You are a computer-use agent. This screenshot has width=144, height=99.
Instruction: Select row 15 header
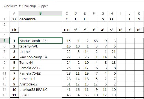[5, 95]
